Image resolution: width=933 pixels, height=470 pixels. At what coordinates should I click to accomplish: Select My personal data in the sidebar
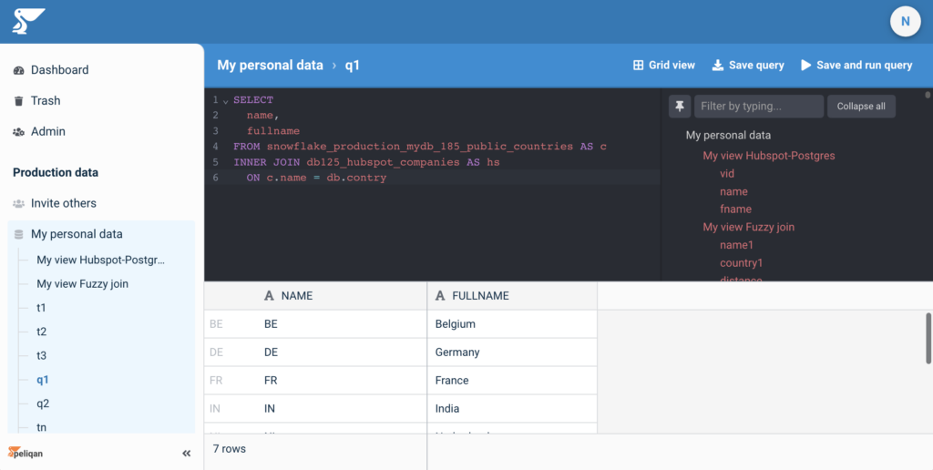77,234
